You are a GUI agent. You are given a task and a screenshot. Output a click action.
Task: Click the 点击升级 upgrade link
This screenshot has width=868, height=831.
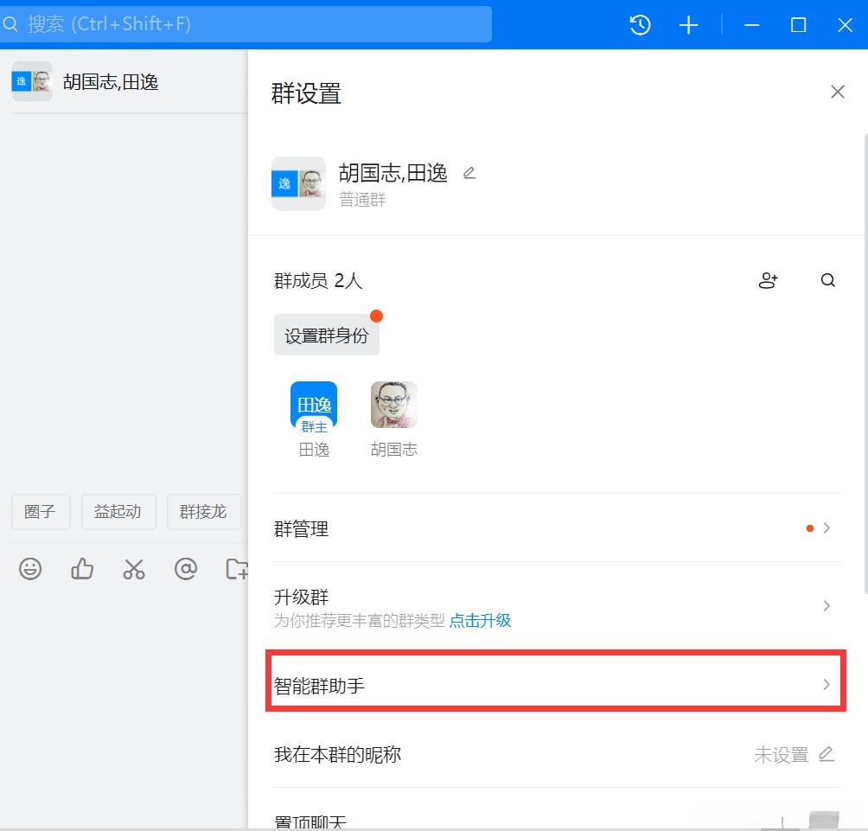(480, 620)
